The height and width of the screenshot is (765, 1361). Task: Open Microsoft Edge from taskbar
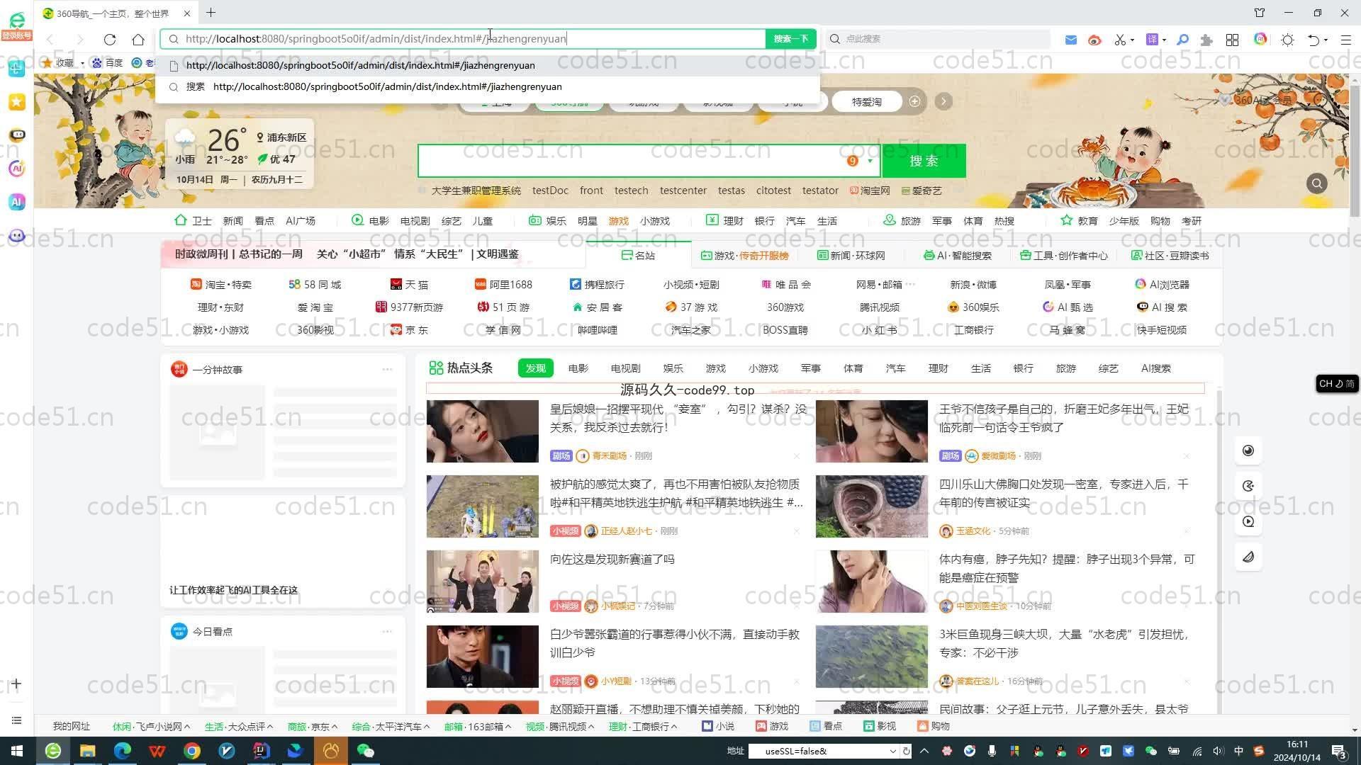click(122, 751)
